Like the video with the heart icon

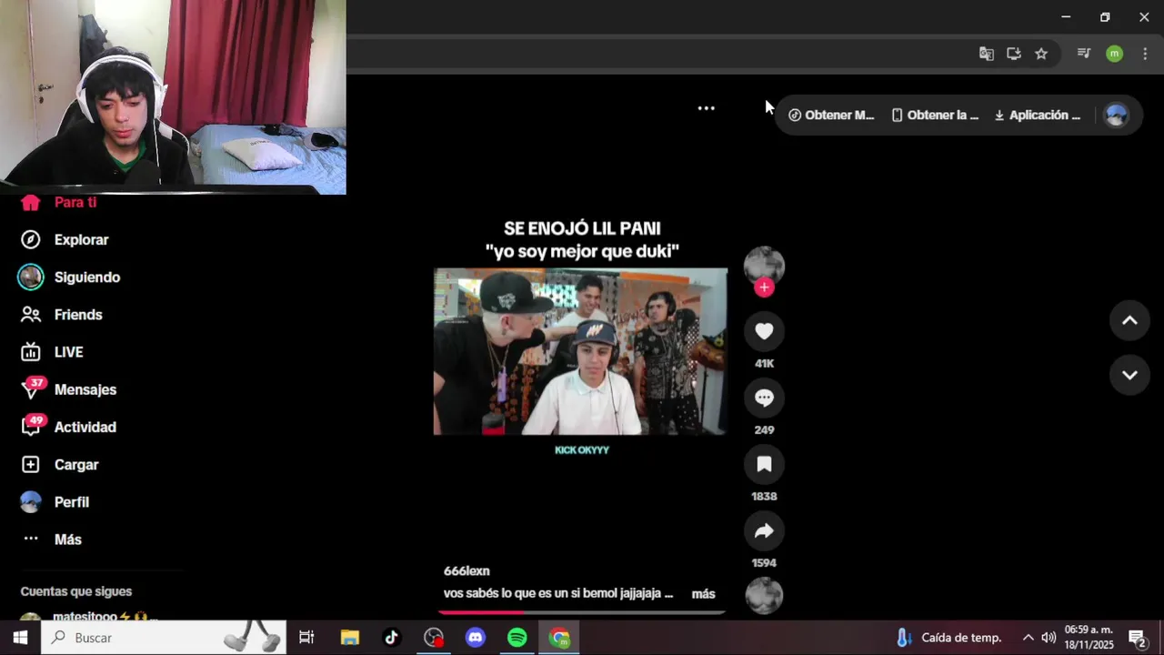(x=764, y=332)
